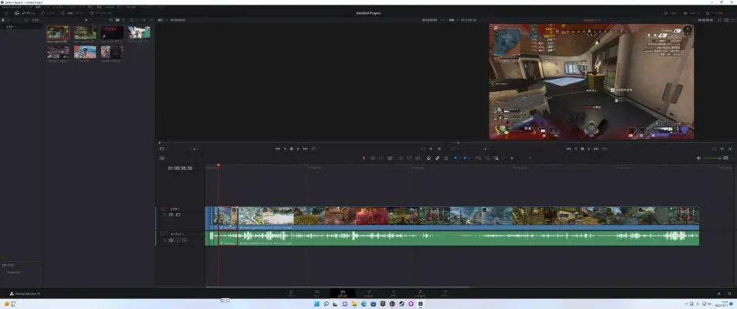Click the timeline horizontal scrollbar
737x309 pixels.
tap(337, 287)
